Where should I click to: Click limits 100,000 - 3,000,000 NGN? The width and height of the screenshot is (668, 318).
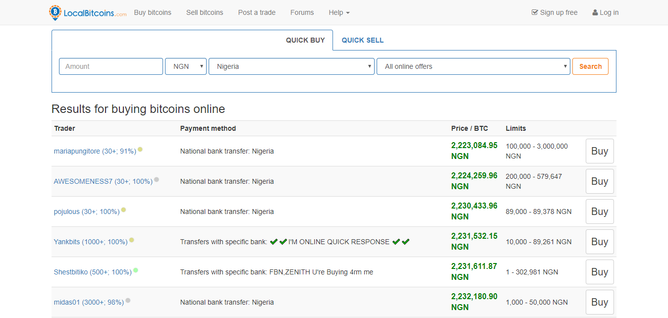(x=537, y=151)
